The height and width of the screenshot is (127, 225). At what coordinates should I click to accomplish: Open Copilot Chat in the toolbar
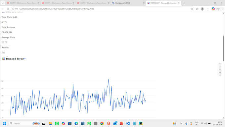click(x=215, y=9)
